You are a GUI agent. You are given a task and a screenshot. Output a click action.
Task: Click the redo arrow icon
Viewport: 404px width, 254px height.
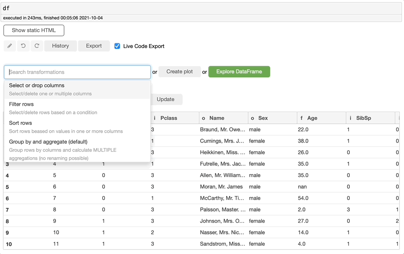(37, 46)
